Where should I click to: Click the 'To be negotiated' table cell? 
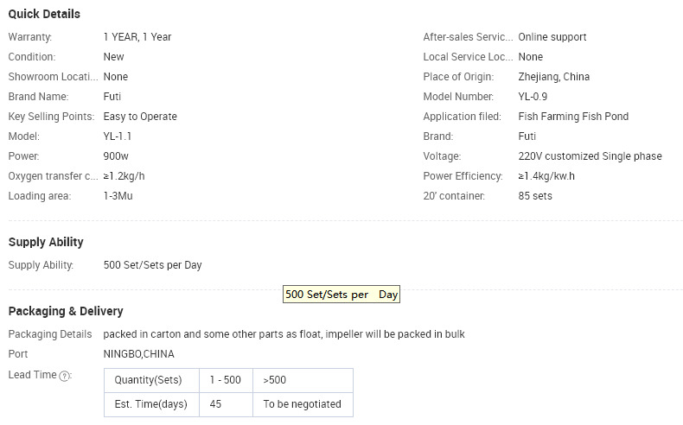pyautogui.click(x=303, y=404)
